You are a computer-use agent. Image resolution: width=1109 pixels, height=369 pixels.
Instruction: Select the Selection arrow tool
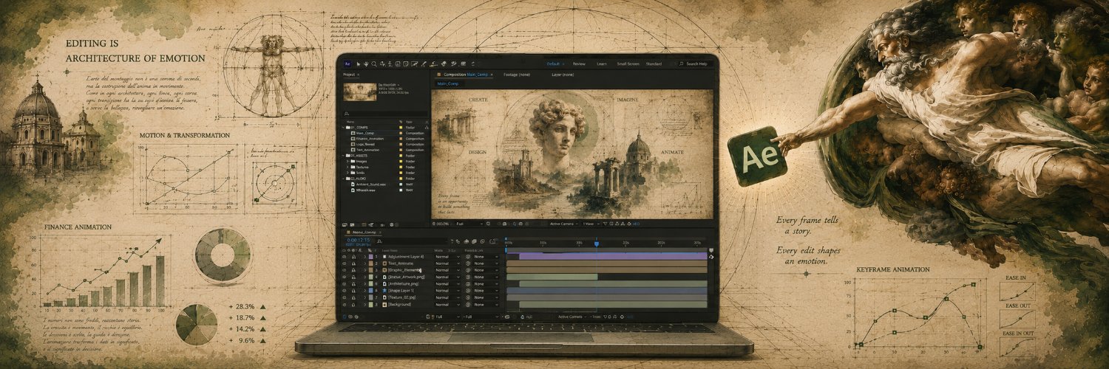[x=359, y=64]
